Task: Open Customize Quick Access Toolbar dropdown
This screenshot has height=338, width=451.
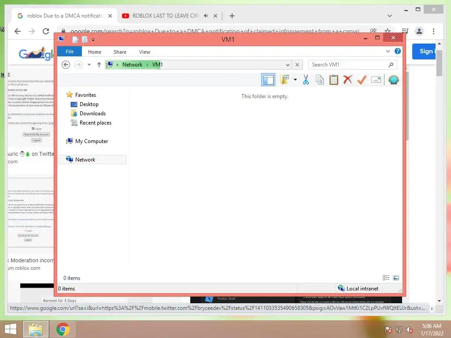Action: point(93,40)
